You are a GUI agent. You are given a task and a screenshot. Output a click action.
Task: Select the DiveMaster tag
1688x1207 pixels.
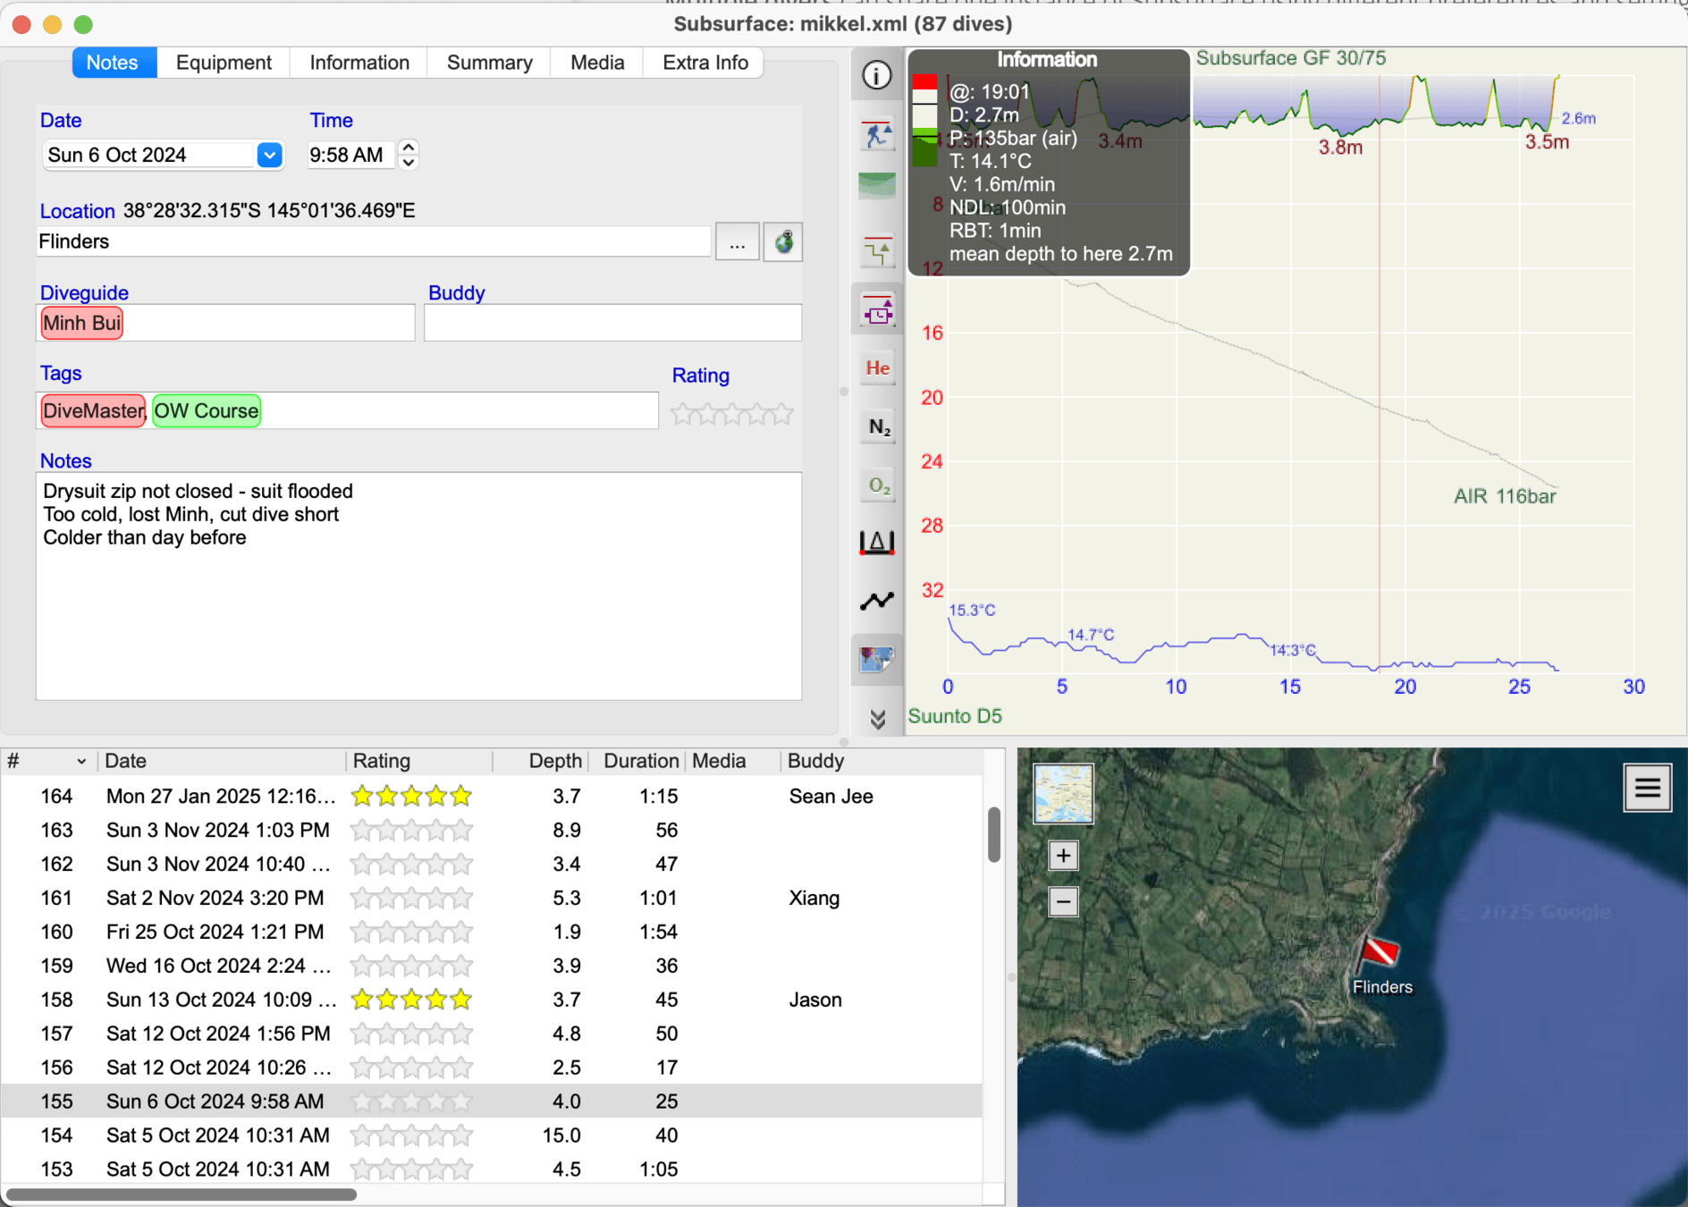pyautogui.click(x=93, y=411)
